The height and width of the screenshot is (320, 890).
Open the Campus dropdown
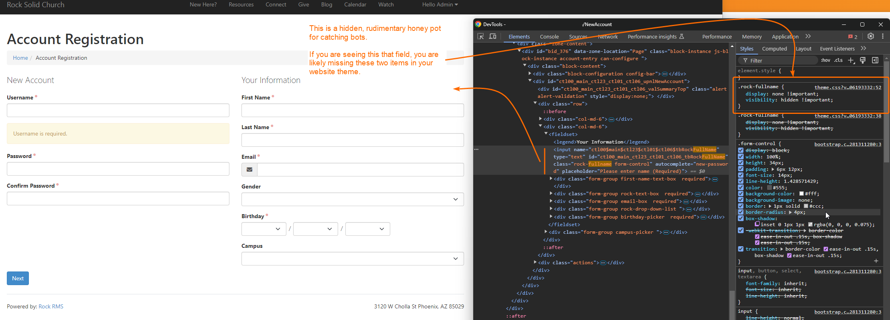[x=353, y=259]
